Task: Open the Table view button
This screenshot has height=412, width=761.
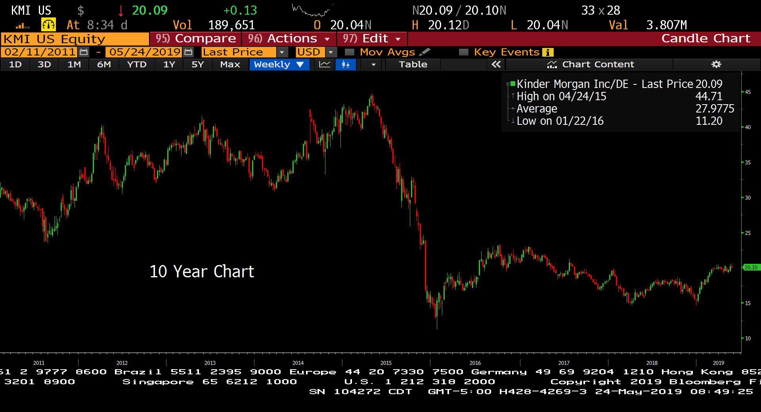Action: coord(413,65)
